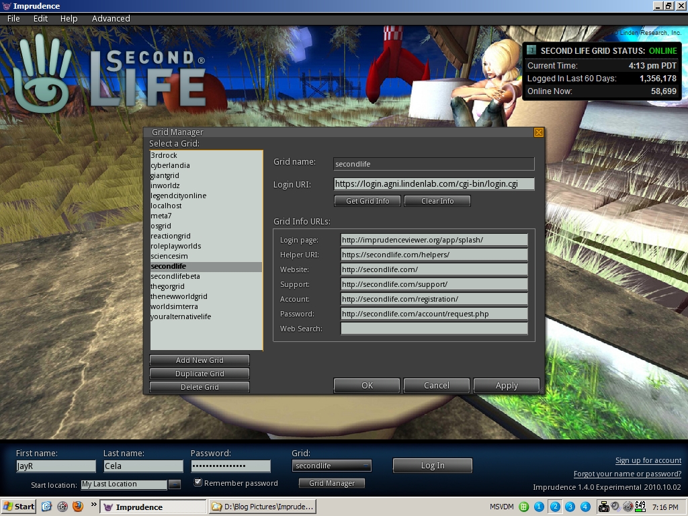Switch to virtual desktop 2
Image resolution: width=688 pixels, height=516 pixels.
(x=554, y=507)
